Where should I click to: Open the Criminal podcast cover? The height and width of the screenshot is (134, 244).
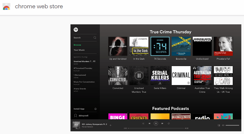[x=181, y=75]
